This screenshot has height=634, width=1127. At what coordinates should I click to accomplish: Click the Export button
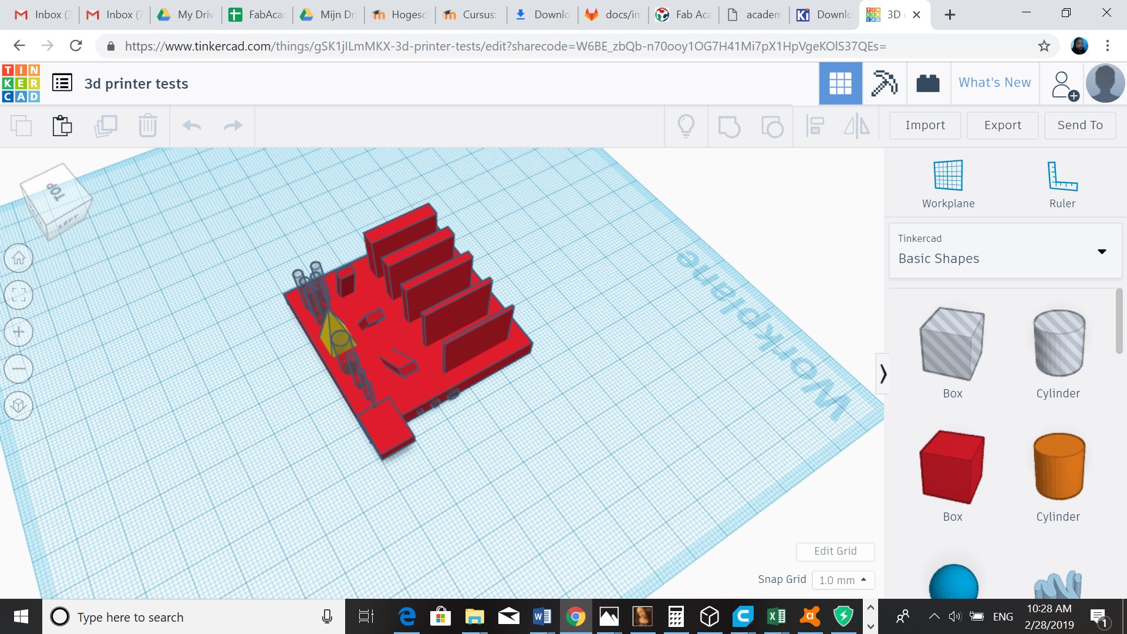coord(1002,125)
